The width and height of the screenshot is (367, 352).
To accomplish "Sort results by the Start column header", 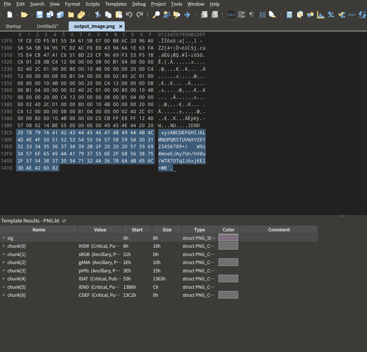I will [137, 230].
